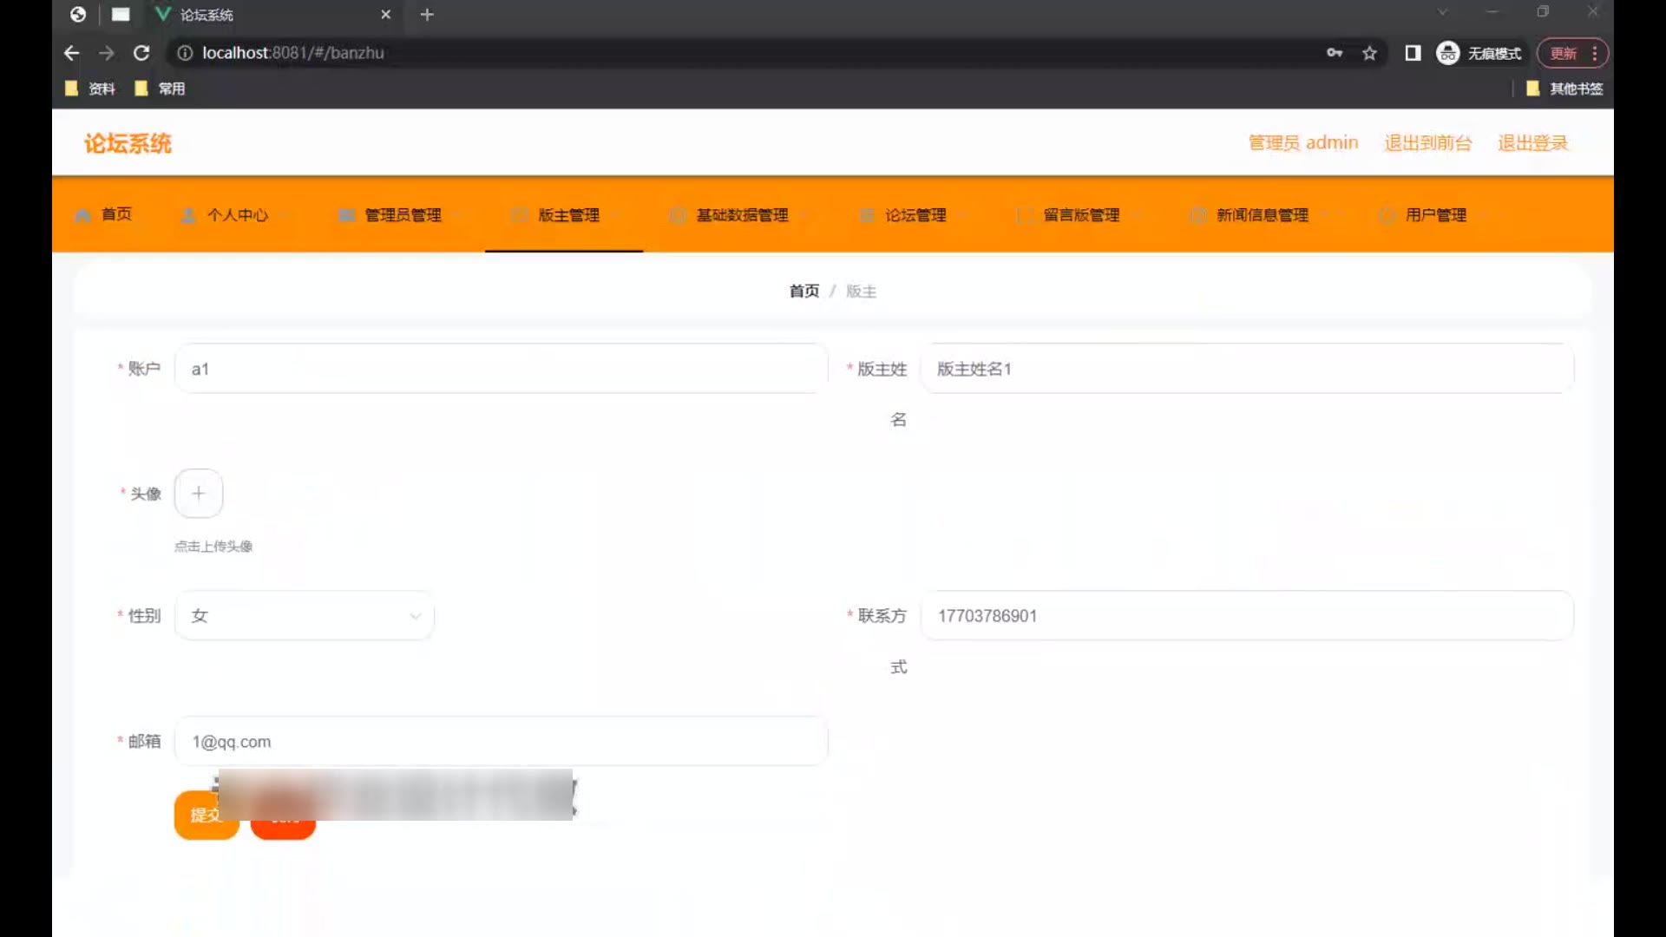Click the 退出到前台 link
The image size is (1666, 937).
[x=1427, y=143]
